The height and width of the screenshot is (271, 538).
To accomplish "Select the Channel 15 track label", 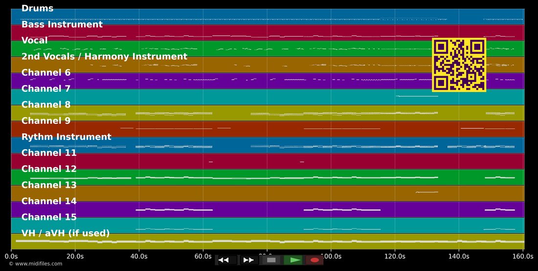I will pos(49,217).
